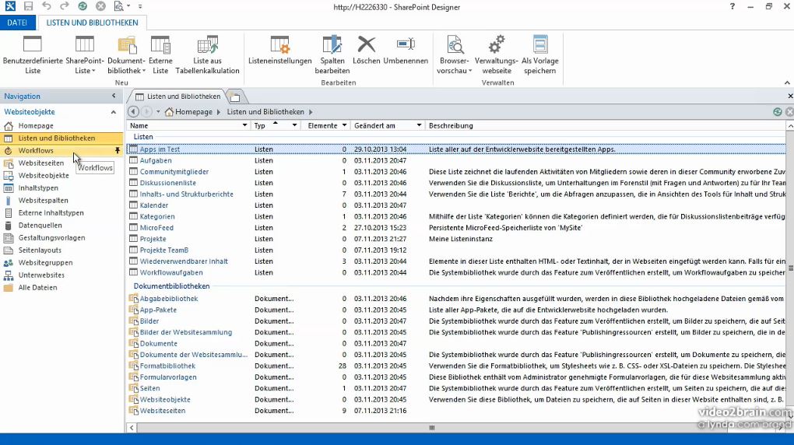This screenshot has width=794, height=445.
Task: Open a new tab next to Listen und Bibliotheken
Action: point(235,96)
